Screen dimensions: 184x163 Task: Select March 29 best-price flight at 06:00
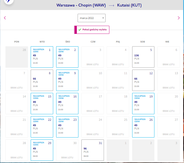click(x=42, y=150)
